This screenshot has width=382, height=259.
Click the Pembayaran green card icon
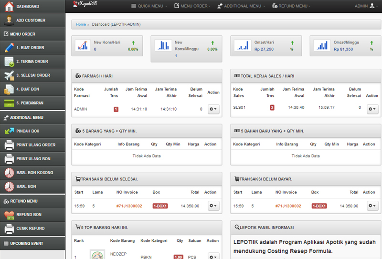(9, 103)
